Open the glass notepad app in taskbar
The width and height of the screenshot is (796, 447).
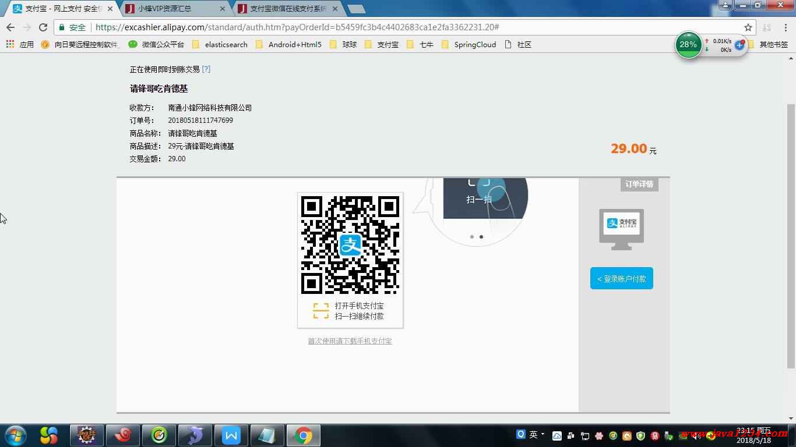[x=267, y=435]
